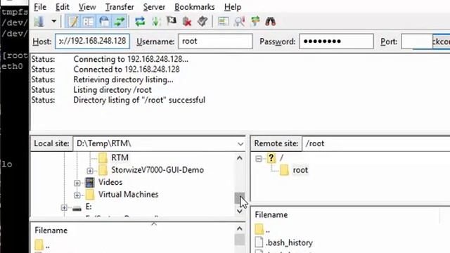Expand the E: drive node
Screen dimensions: 450x253
64,207
